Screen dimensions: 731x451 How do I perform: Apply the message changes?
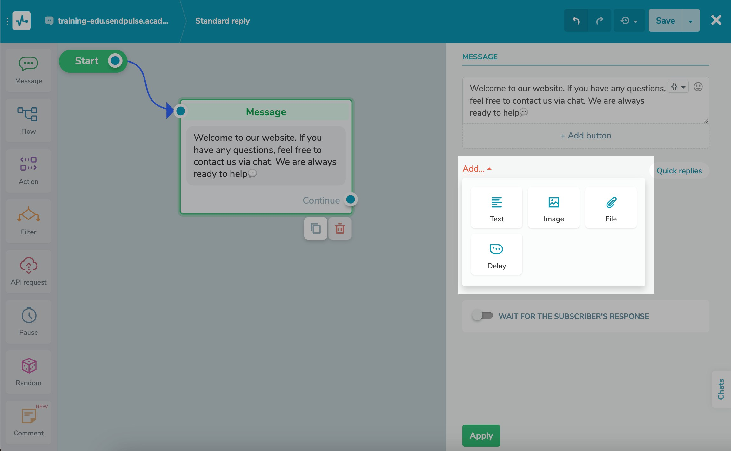point(480,435)
